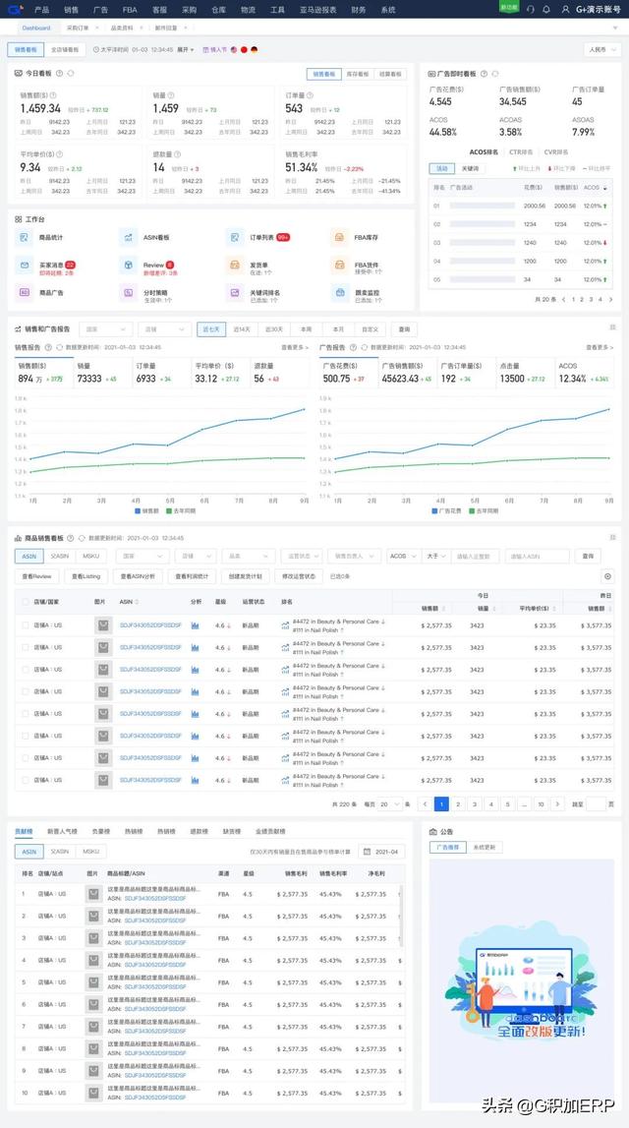
Task: Click the help icon beside 今日看板
Action: (x=59, y=74)
